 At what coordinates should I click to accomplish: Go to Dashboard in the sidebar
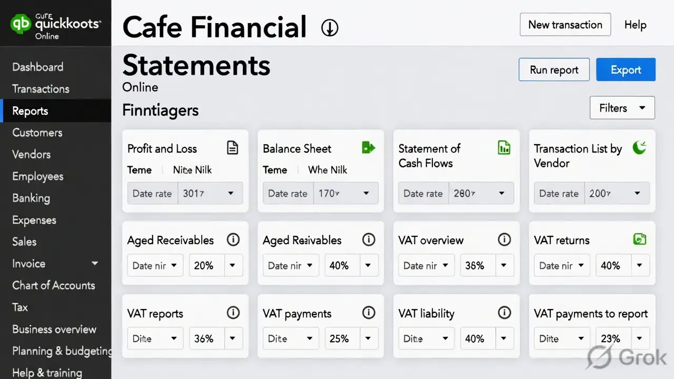click(x=38, y=67)
